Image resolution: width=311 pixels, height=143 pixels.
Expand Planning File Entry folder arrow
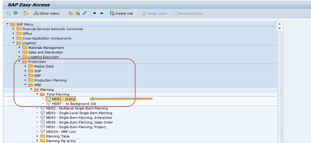[37, 141]
